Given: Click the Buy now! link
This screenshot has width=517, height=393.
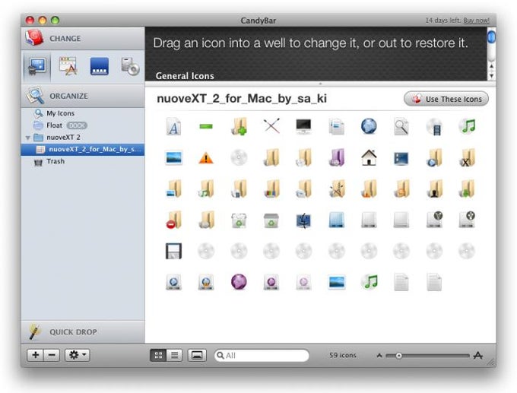Looking at the screenshot, I should coord(476,21).
